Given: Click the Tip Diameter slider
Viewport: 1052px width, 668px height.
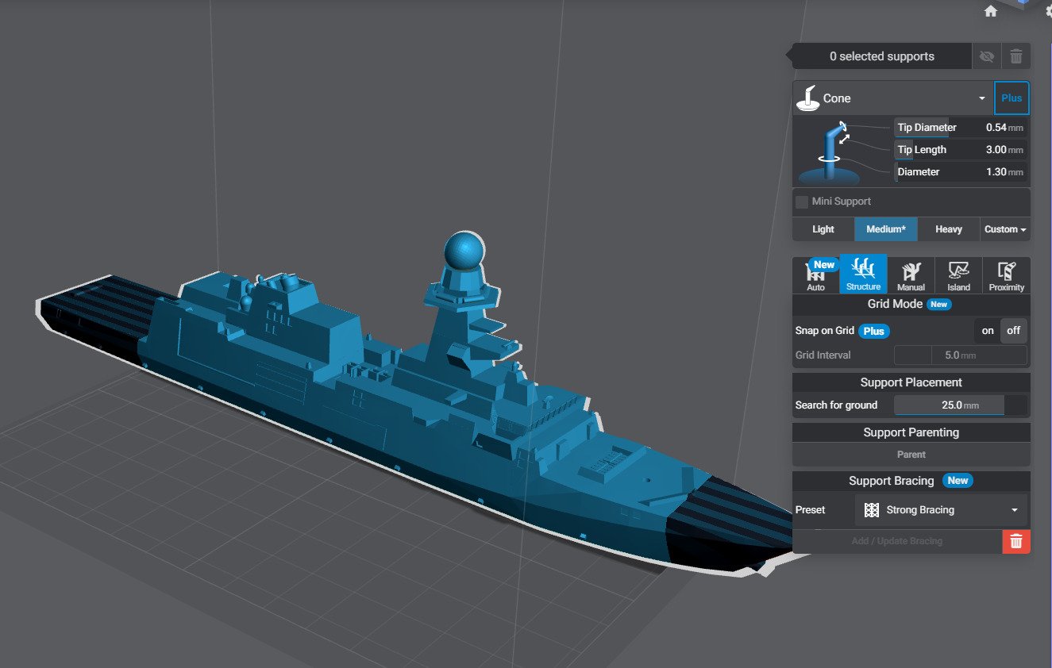Looking at the screenshot, I should coord(960,128).
